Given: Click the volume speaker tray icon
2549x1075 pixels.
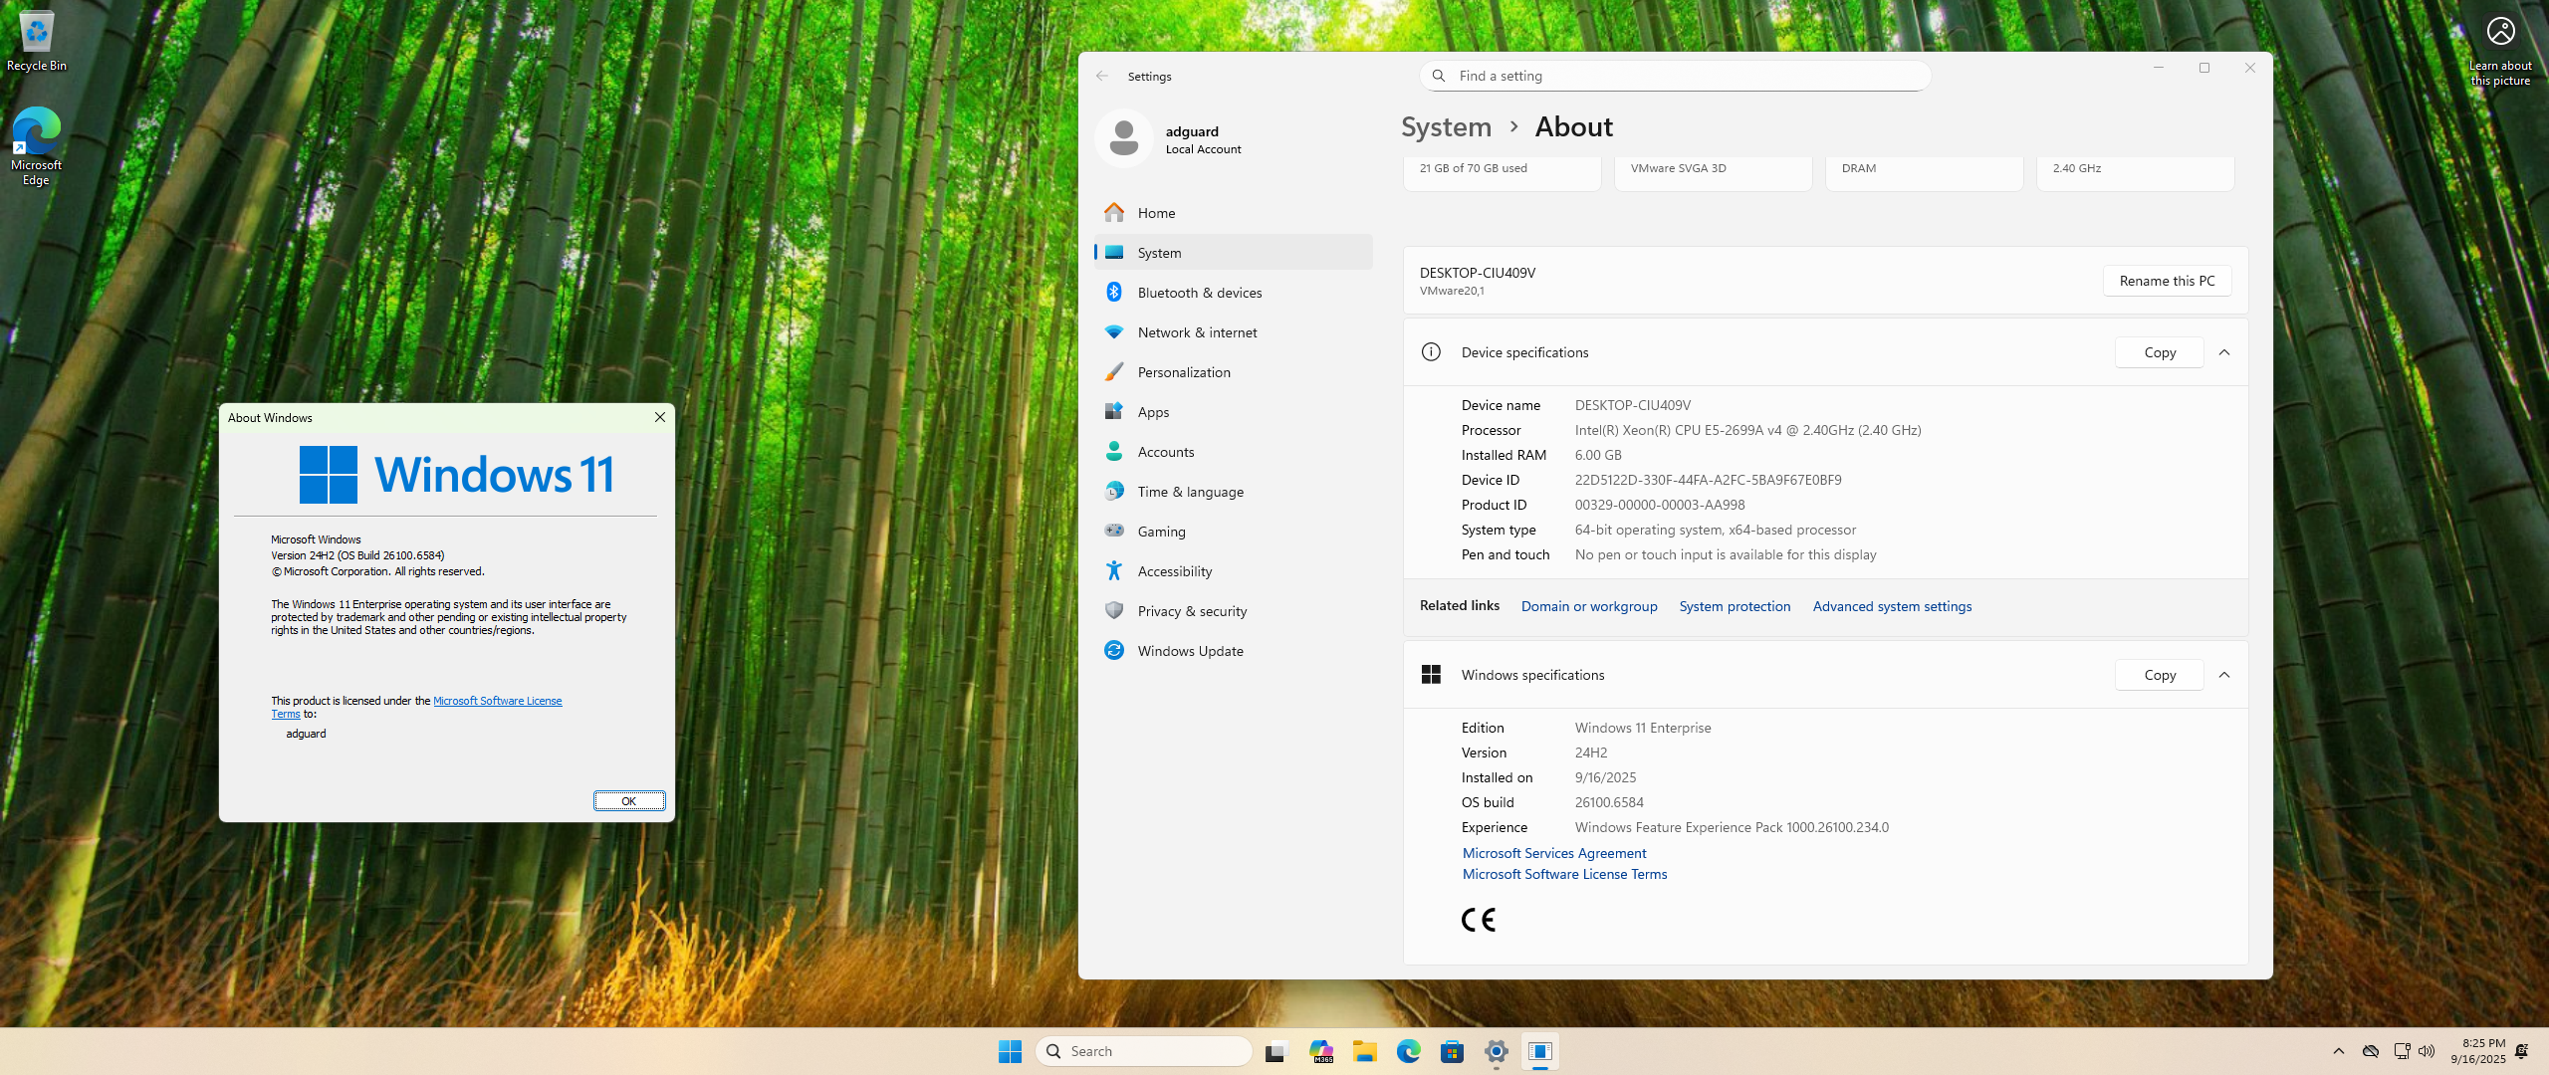Looking at the screenshot, I should click(2427, 1051).
